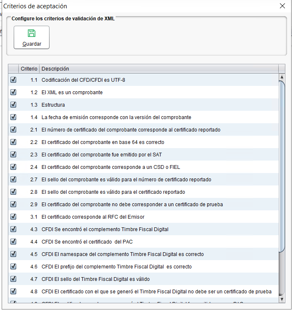Toggle checkbox for criterion 1.3 Estructura
Viewport: 292px width, 312px height.
13,105
